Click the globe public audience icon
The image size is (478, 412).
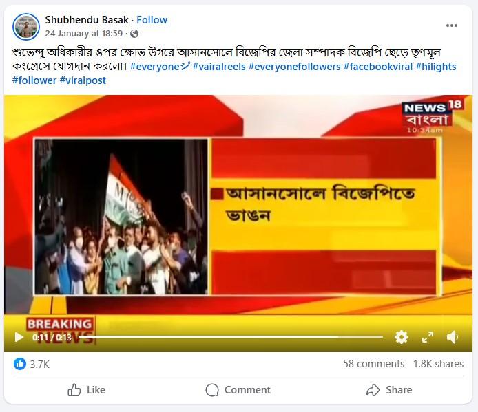click(x=134, y=34)
